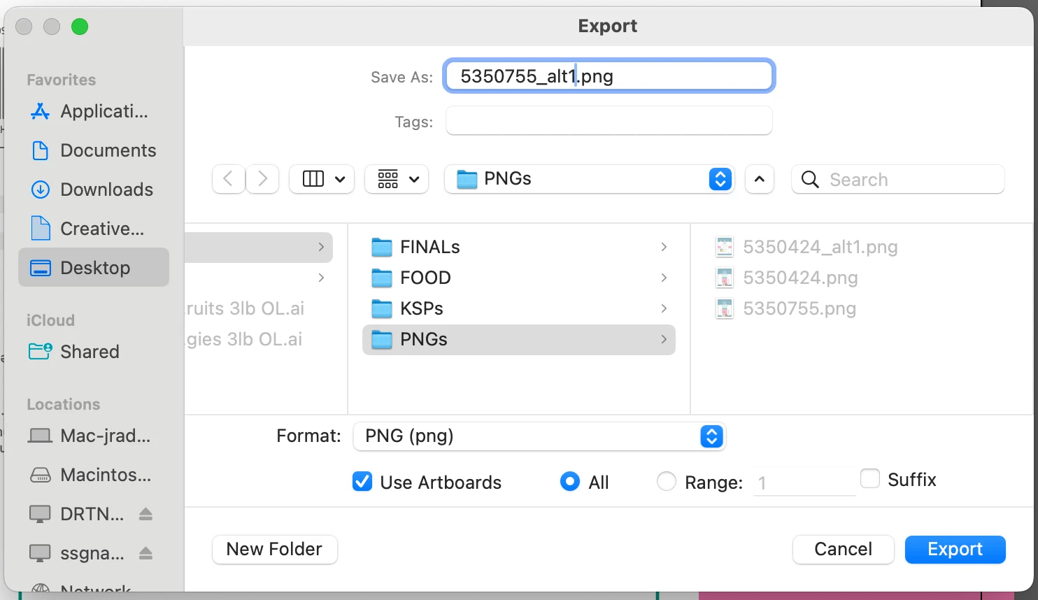Enable the Suffix checkbox
The image size is (1038, 600).
[870, 479]
